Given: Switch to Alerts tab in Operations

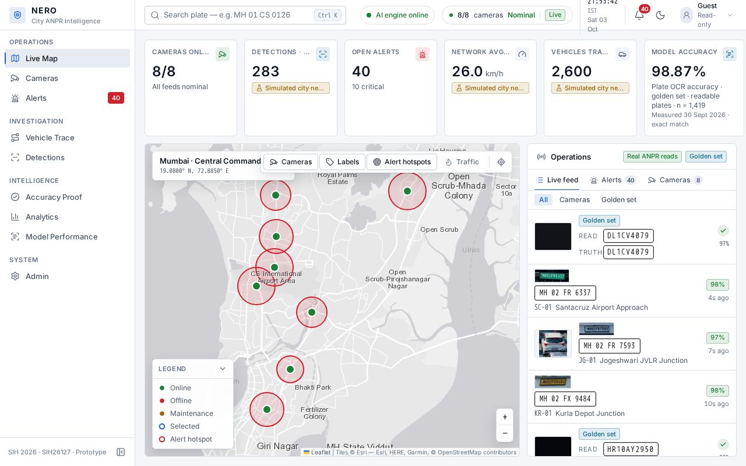Looking at the screenshot, I should [x=613, y=180].
